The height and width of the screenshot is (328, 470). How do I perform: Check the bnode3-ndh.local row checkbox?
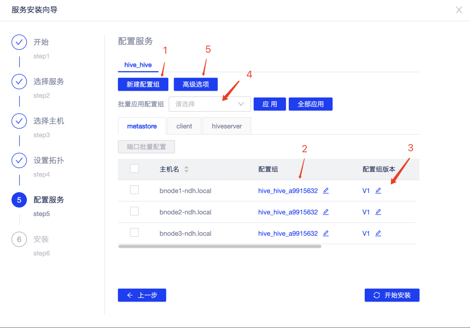(134, 232)
